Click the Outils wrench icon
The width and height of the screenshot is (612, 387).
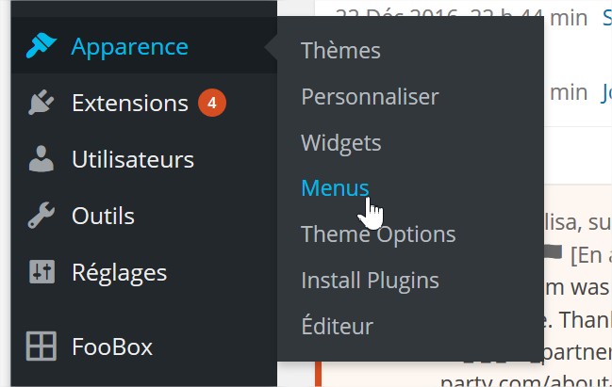coord(41,216)
